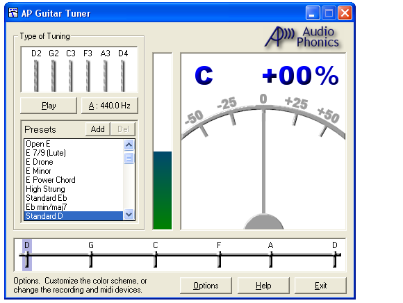Click the detected note C display
This screenshot has height=303, width=403.
click(x=204, y=75)
